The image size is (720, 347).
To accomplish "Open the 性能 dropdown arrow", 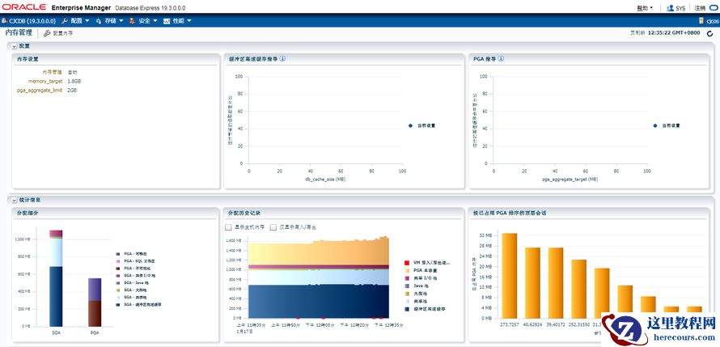I will 188,21.
